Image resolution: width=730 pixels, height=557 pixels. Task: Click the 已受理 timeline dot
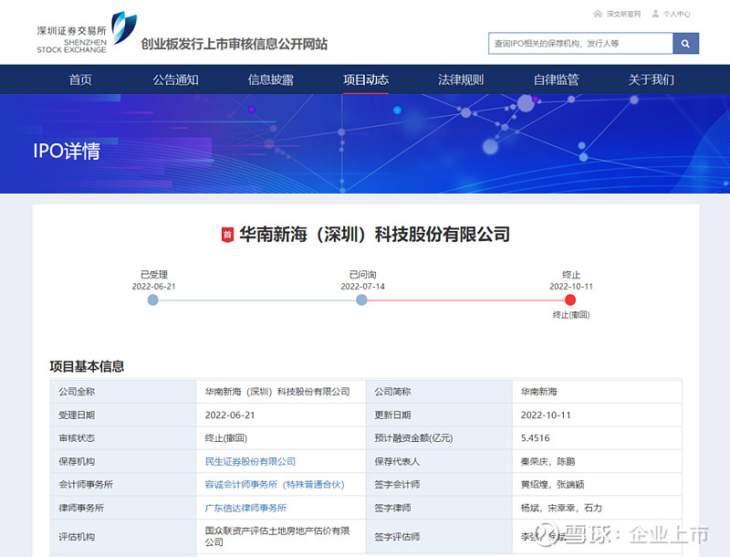click(151, 300)
